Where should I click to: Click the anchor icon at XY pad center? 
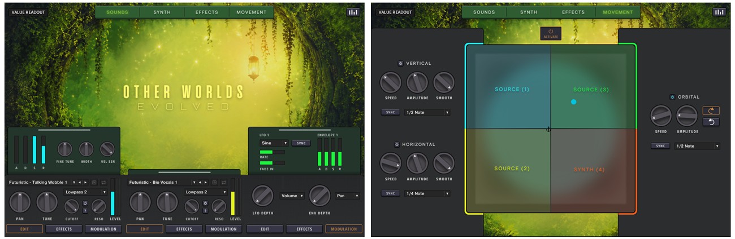click(x=548, y=130)
